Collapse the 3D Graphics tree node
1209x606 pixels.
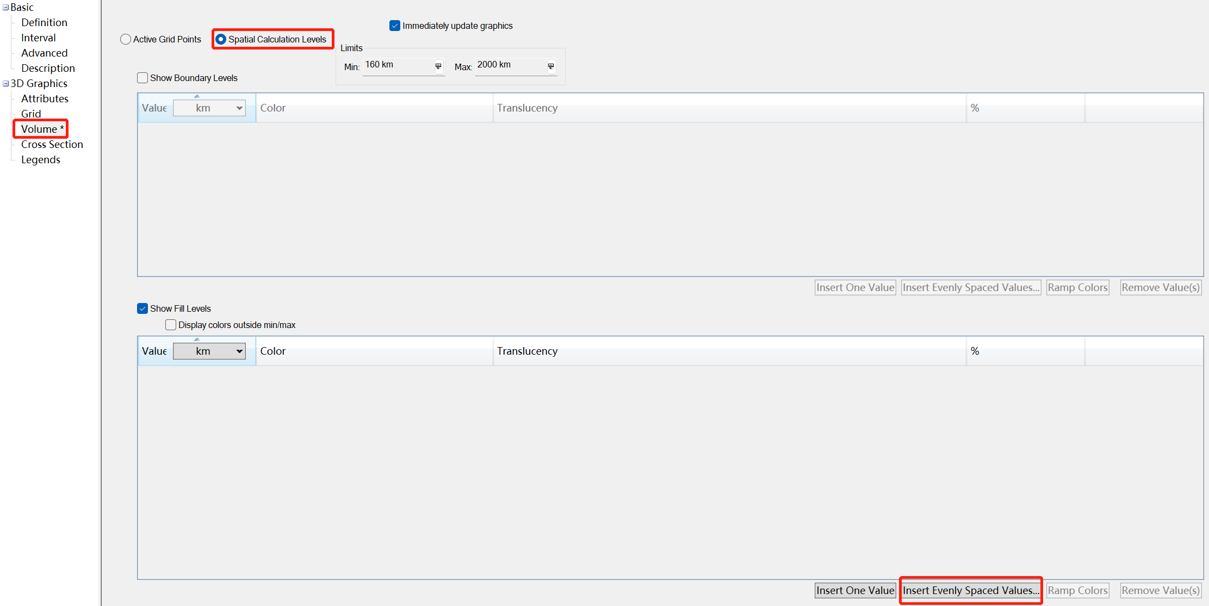[5, 84]
